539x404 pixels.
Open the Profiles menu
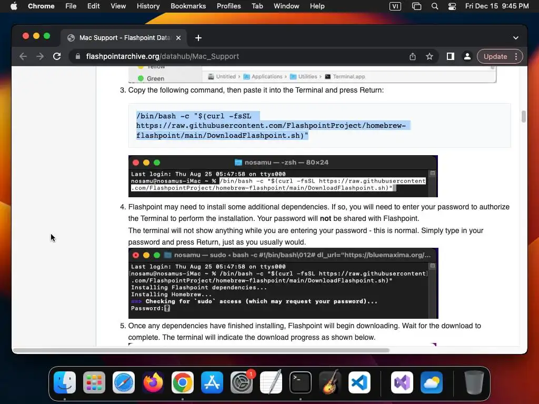click(228, 6)
